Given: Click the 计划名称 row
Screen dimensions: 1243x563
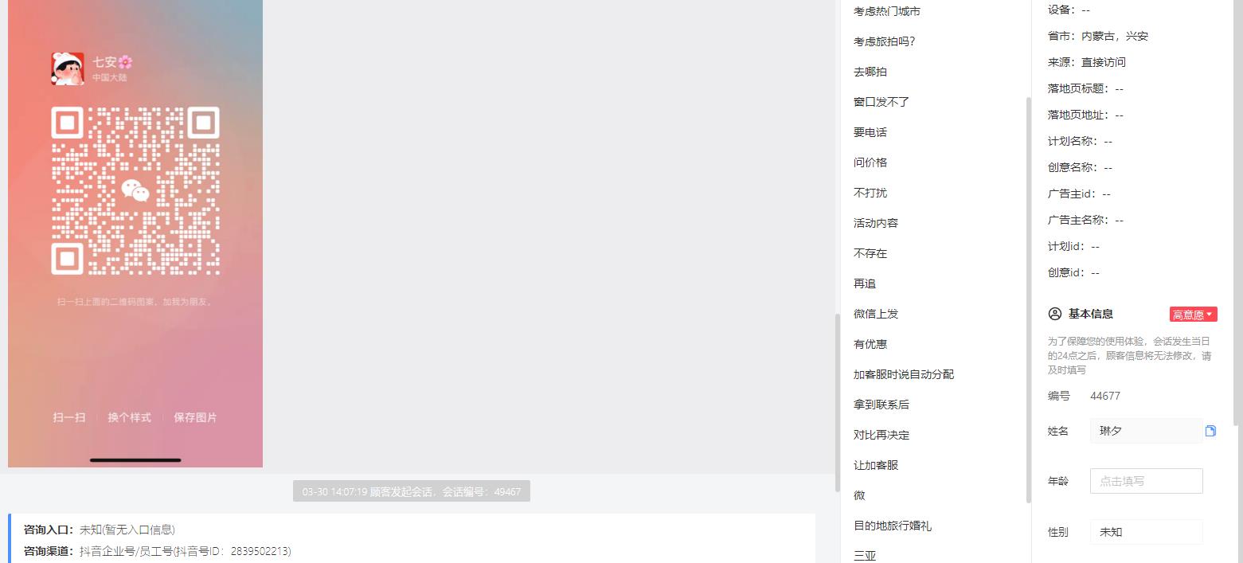Looking at the screenshot, I should 1081,141.
